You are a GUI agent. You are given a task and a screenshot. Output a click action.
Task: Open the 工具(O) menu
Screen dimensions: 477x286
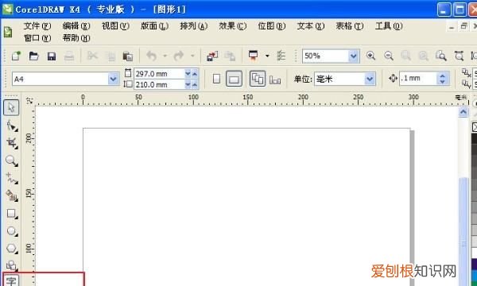[x=389, y=26]
